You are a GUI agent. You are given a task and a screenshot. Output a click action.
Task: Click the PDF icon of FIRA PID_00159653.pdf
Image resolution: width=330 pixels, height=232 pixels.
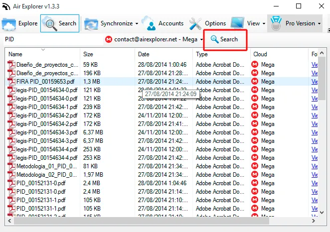[11, 81]
